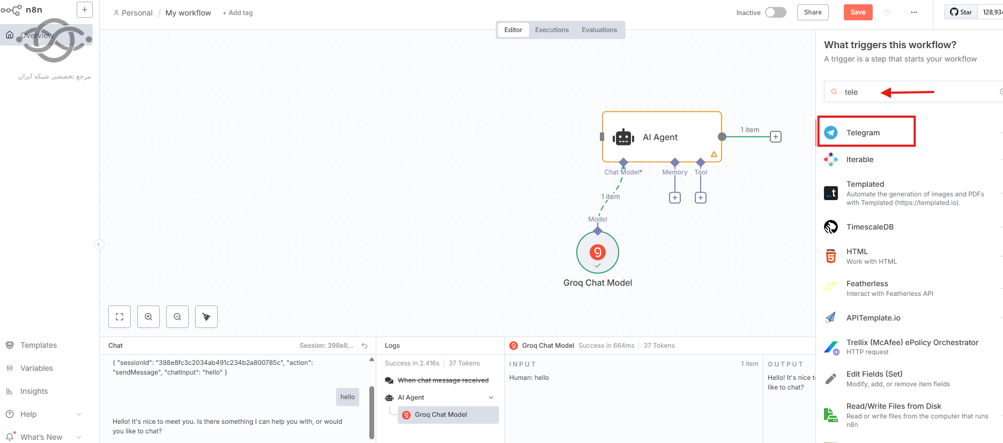1003x443 pixels.
Task: Select Groq Chat Model log entry
Action: (x=448, y=415)
